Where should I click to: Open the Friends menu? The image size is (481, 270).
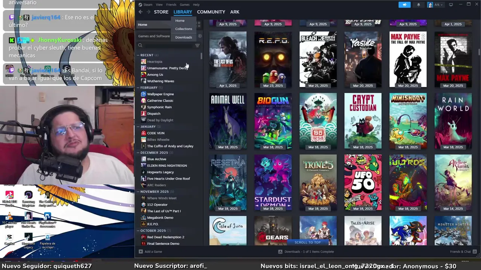click(171, 4)
